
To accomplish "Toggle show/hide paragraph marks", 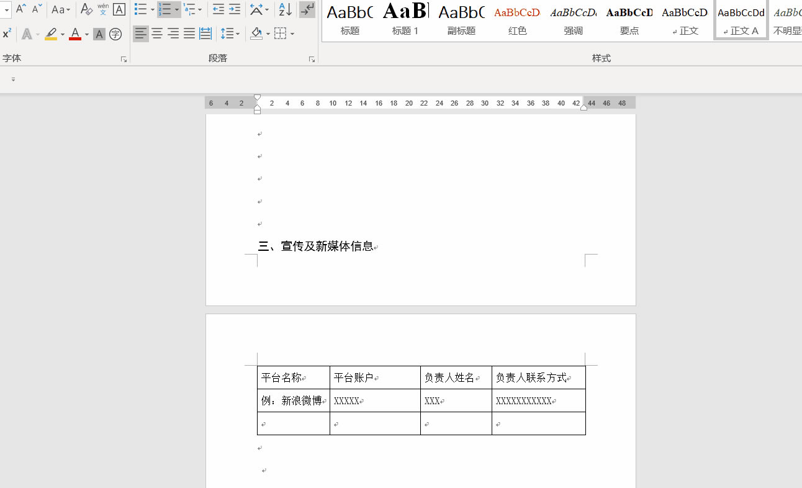I will coord(307,9).
